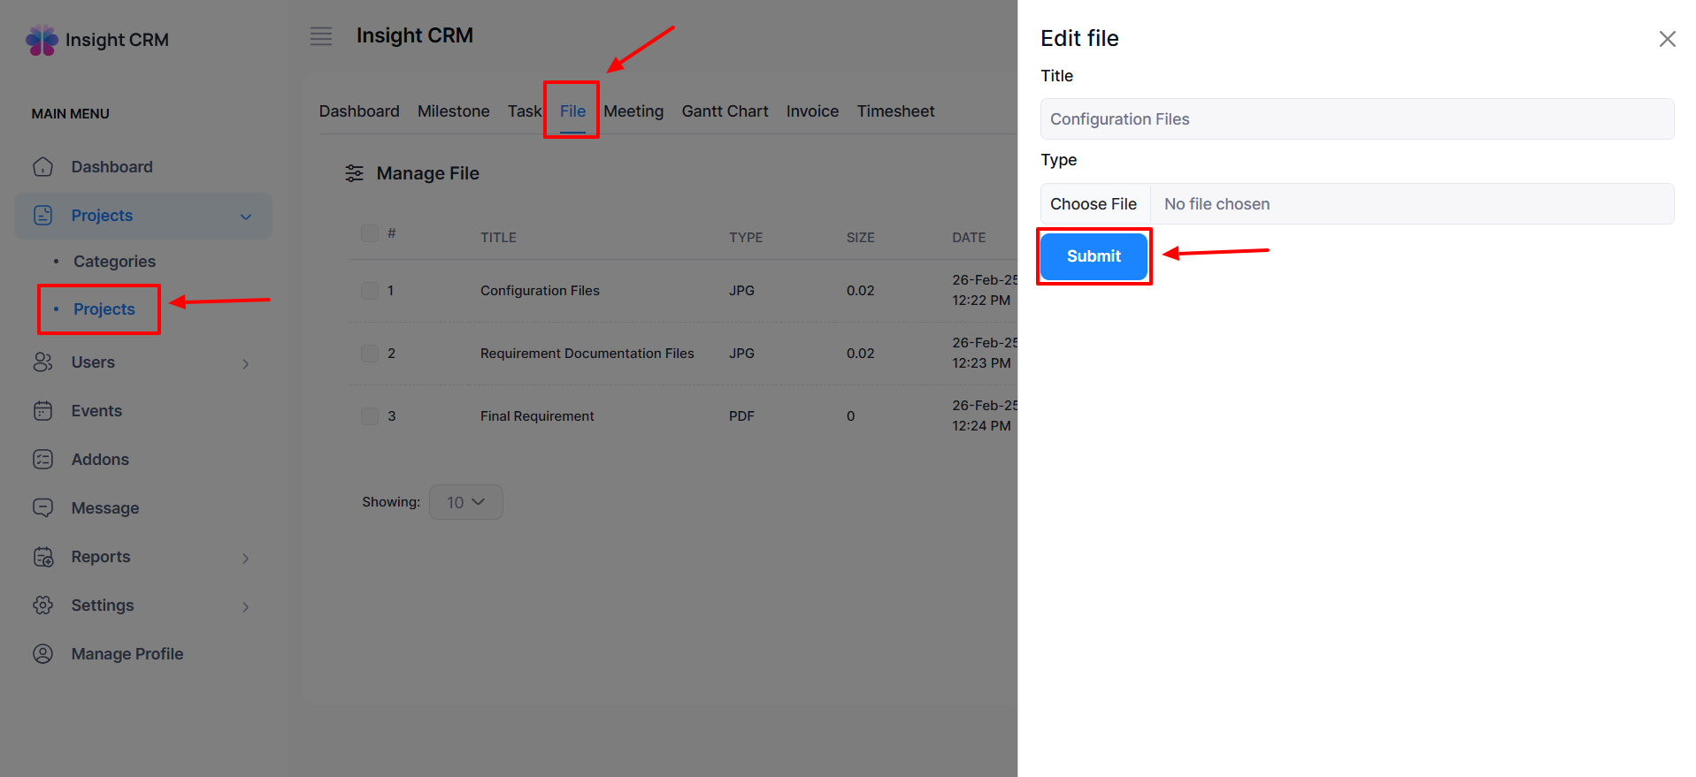Viewport: 1696px width, 777px height.
Task: Expand the Users submenu chevron
Action: (246, 363)
